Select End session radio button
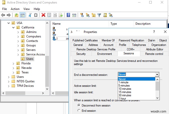The height and width of the screenshot is (114, 169). coord(79,111)
